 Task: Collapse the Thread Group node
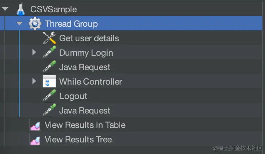click(x=20, y=24)
